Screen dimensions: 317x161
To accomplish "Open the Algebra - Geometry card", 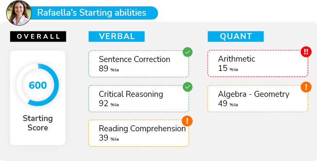I will [x=258, y=99].
